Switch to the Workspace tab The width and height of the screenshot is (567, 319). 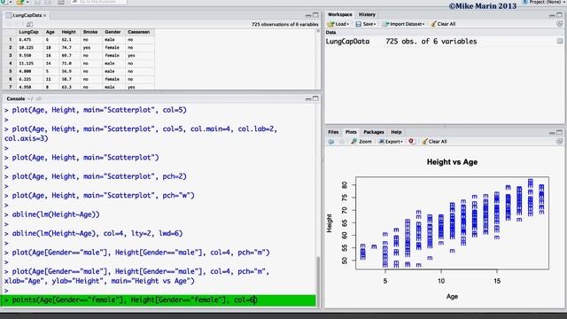(339, 14)
